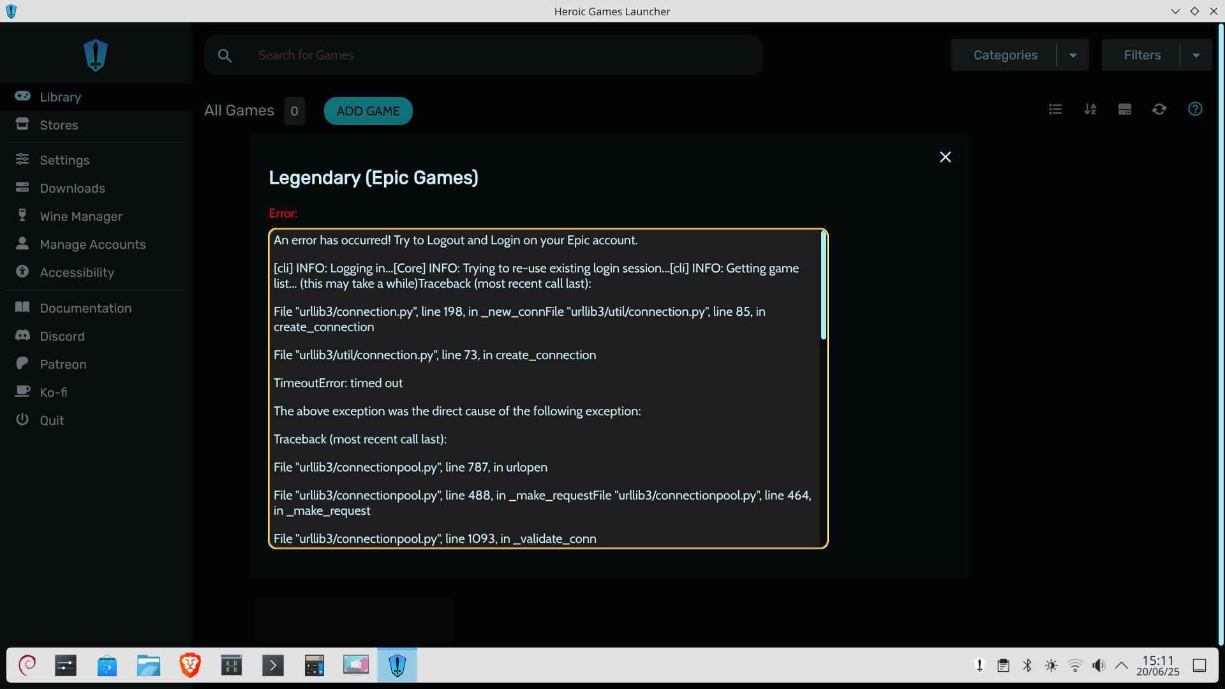This screenshot has width=1225, height=689.
Task: Click the Search for Games field
Action: point(498,56)
